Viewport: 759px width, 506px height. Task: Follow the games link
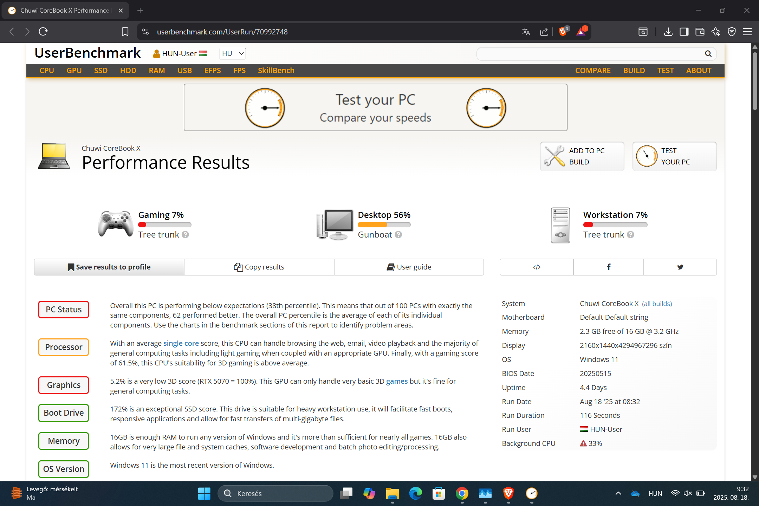(397, 381)
